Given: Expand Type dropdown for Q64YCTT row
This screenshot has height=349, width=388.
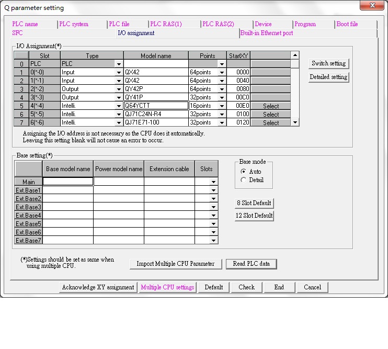Looking at the screenshot, I should tap(119, 106).
